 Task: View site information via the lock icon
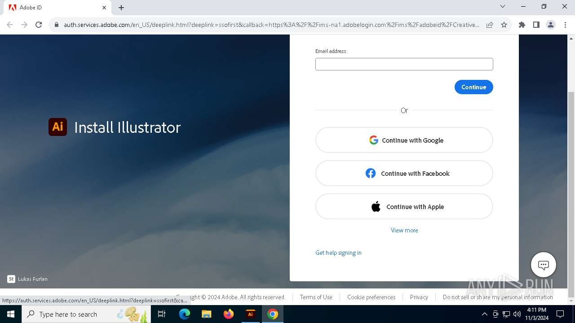pyautogui.click(x=57, y=25)
